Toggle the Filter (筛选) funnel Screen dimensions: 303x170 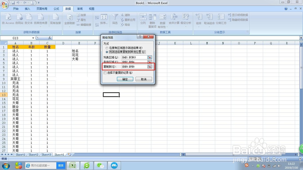[x=115, y=19]
